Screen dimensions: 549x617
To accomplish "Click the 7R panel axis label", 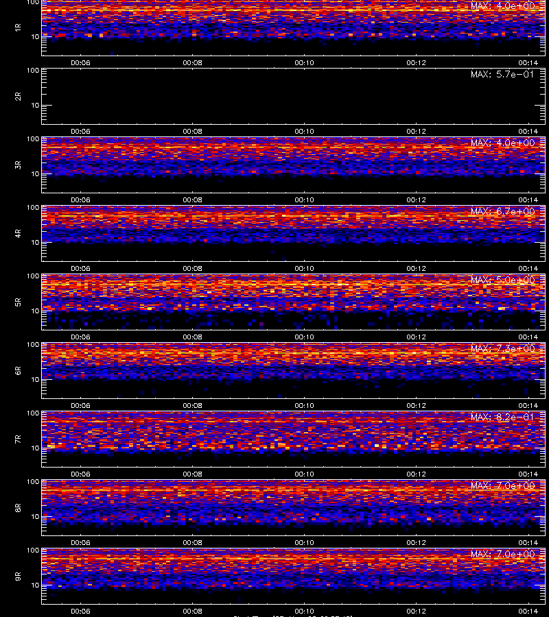I will 18,439.
